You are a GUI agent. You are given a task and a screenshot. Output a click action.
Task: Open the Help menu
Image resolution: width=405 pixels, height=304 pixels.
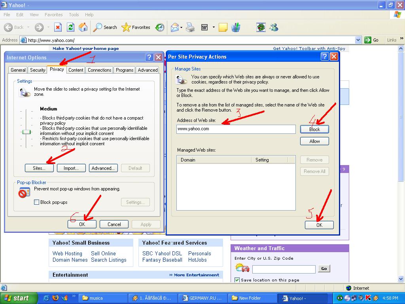pyautogui.click(x=89, y=15)
